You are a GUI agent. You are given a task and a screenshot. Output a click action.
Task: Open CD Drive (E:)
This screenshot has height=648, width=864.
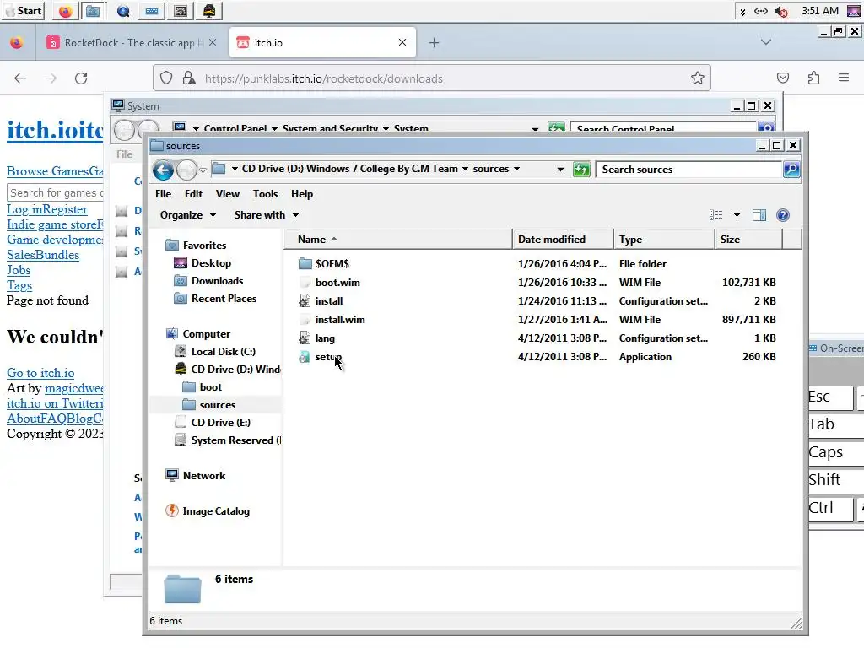click(x=220, y=423)
